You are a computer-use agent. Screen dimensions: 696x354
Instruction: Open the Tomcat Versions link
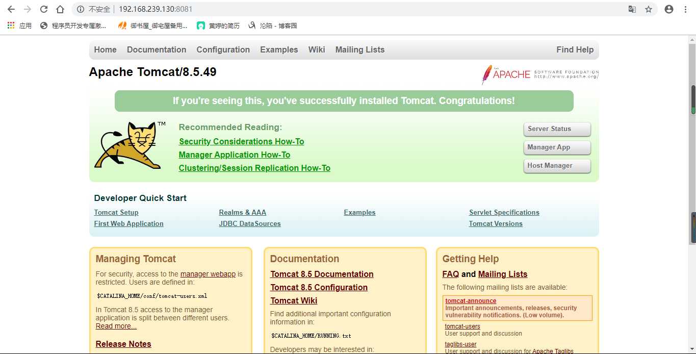tap(496, 224)
